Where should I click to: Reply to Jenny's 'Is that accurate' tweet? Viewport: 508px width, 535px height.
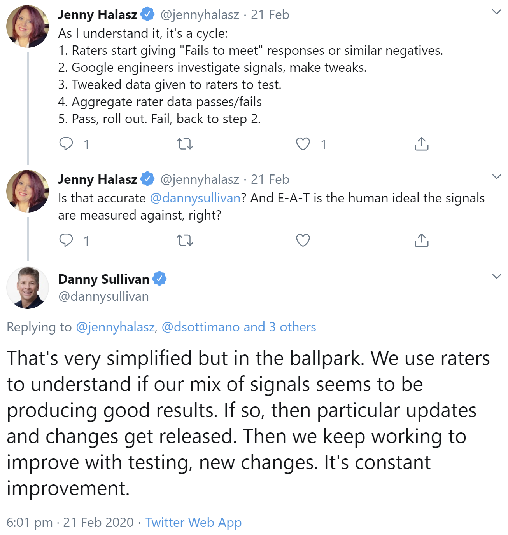[66, 240]
